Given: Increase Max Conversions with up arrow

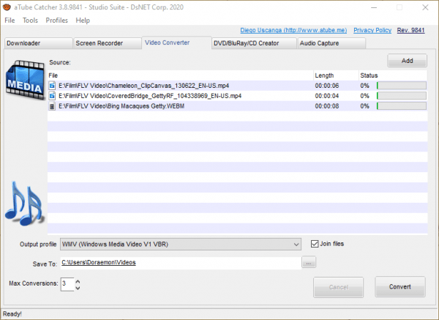Looking at the screenshot, I should click(78, 281).
